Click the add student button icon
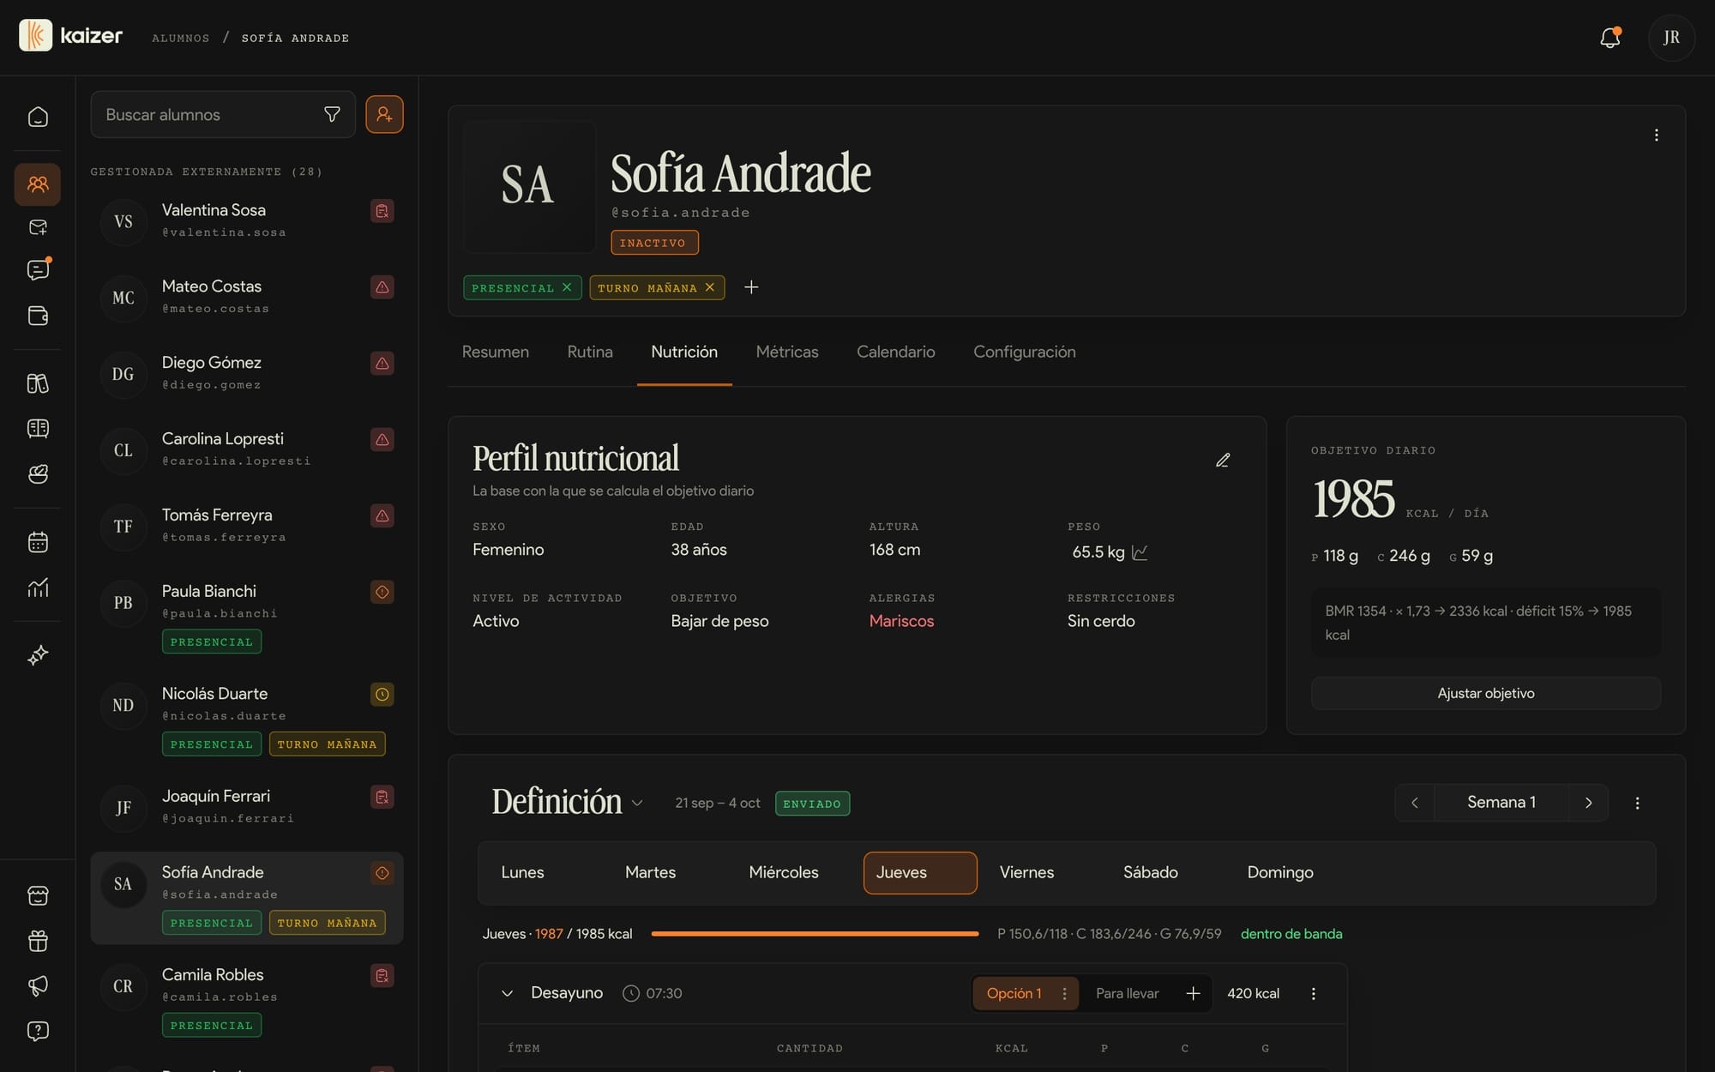Viewport: 1715px width, 1072px height. pos(384,114)
